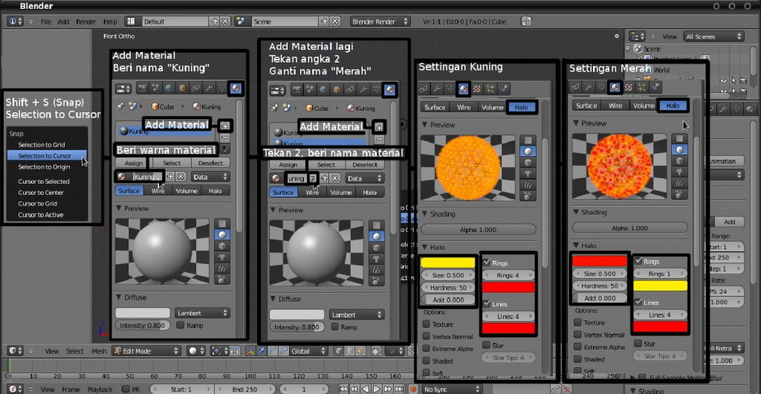Click the Kuning material name field
The image size is (761, 394).
(148, 177)
